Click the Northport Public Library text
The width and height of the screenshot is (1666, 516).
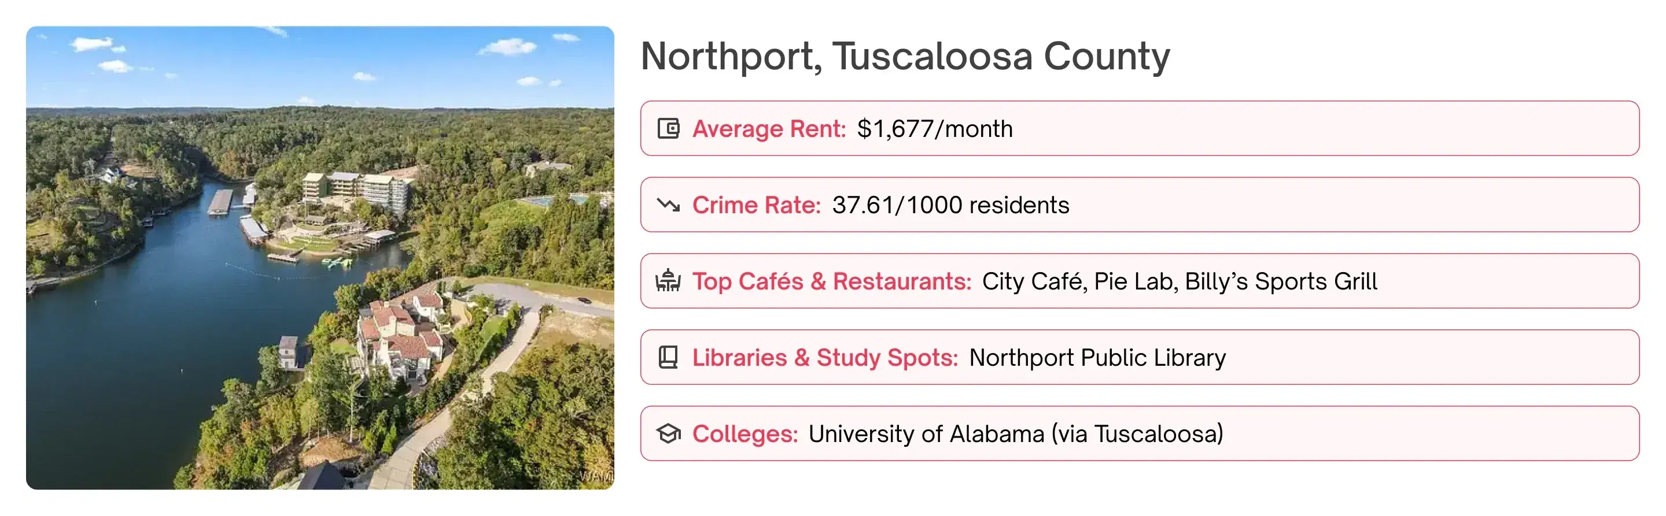(x=1097, y=357)
